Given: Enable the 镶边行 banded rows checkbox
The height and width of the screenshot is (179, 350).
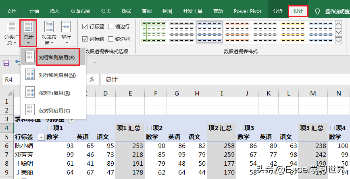Looking at the screenshot, I should 111,27.
